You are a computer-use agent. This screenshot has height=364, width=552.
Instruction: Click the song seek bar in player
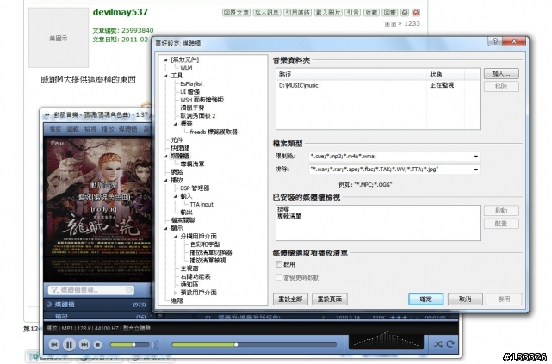[x=253, y=345]
